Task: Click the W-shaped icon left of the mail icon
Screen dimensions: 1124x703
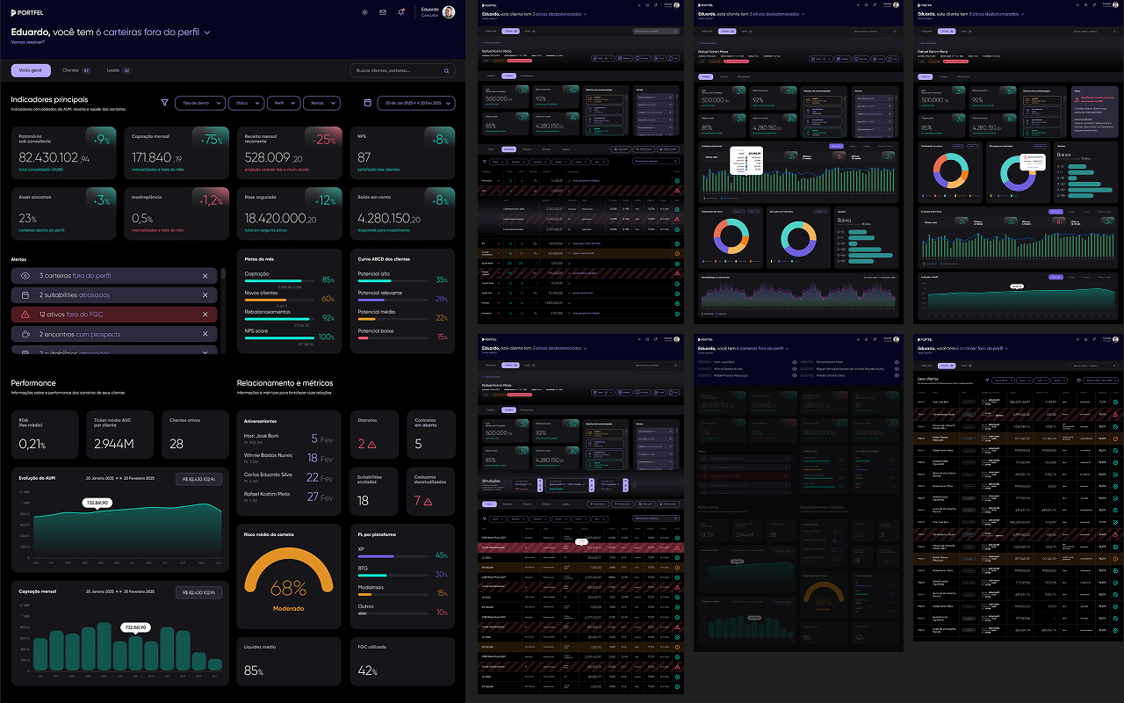Action: point(364,12)
